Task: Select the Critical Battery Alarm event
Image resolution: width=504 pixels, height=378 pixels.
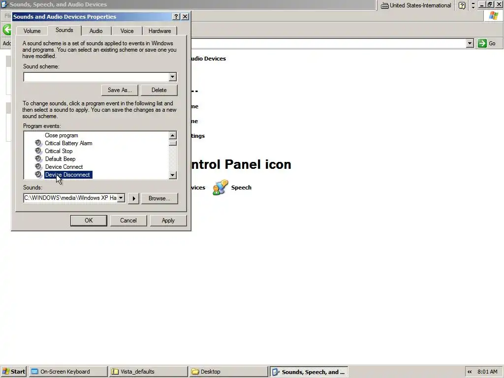Action: 68,143
